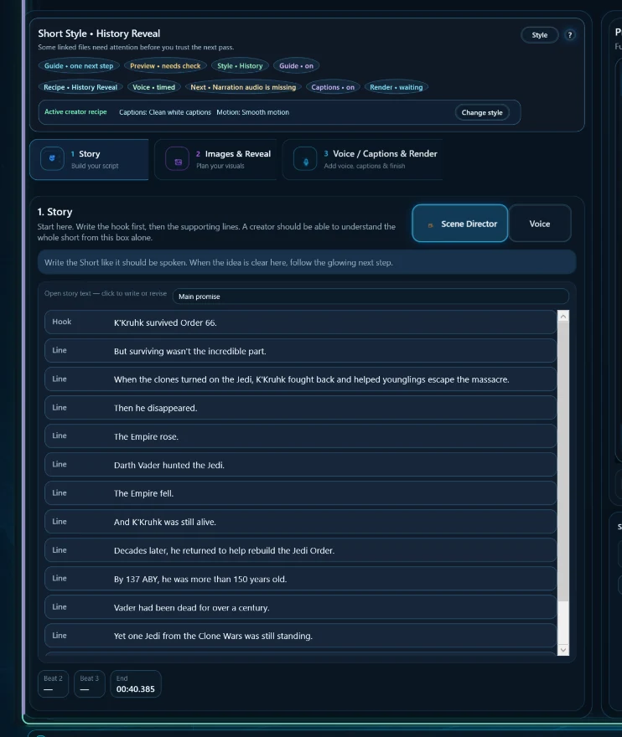Screen dimensions: 622x737
Task: Click line 'And K'Kruhk was still alive.'
Action: [x=301, y=522]
